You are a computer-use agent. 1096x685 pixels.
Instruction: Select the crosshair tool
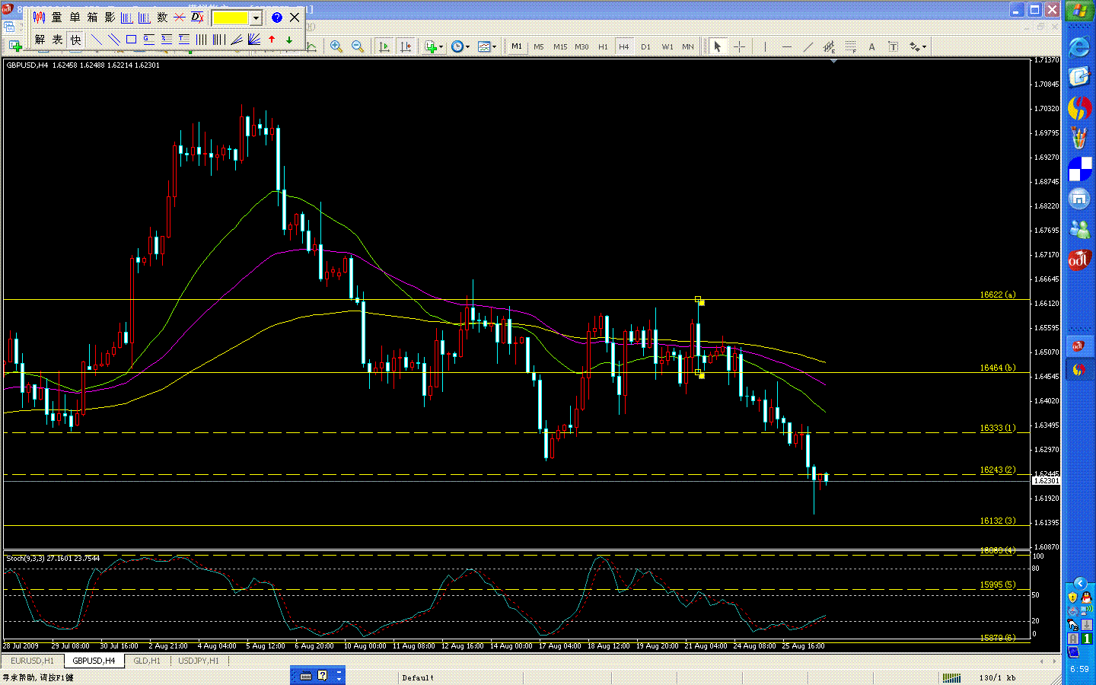[x=739, y=46]
